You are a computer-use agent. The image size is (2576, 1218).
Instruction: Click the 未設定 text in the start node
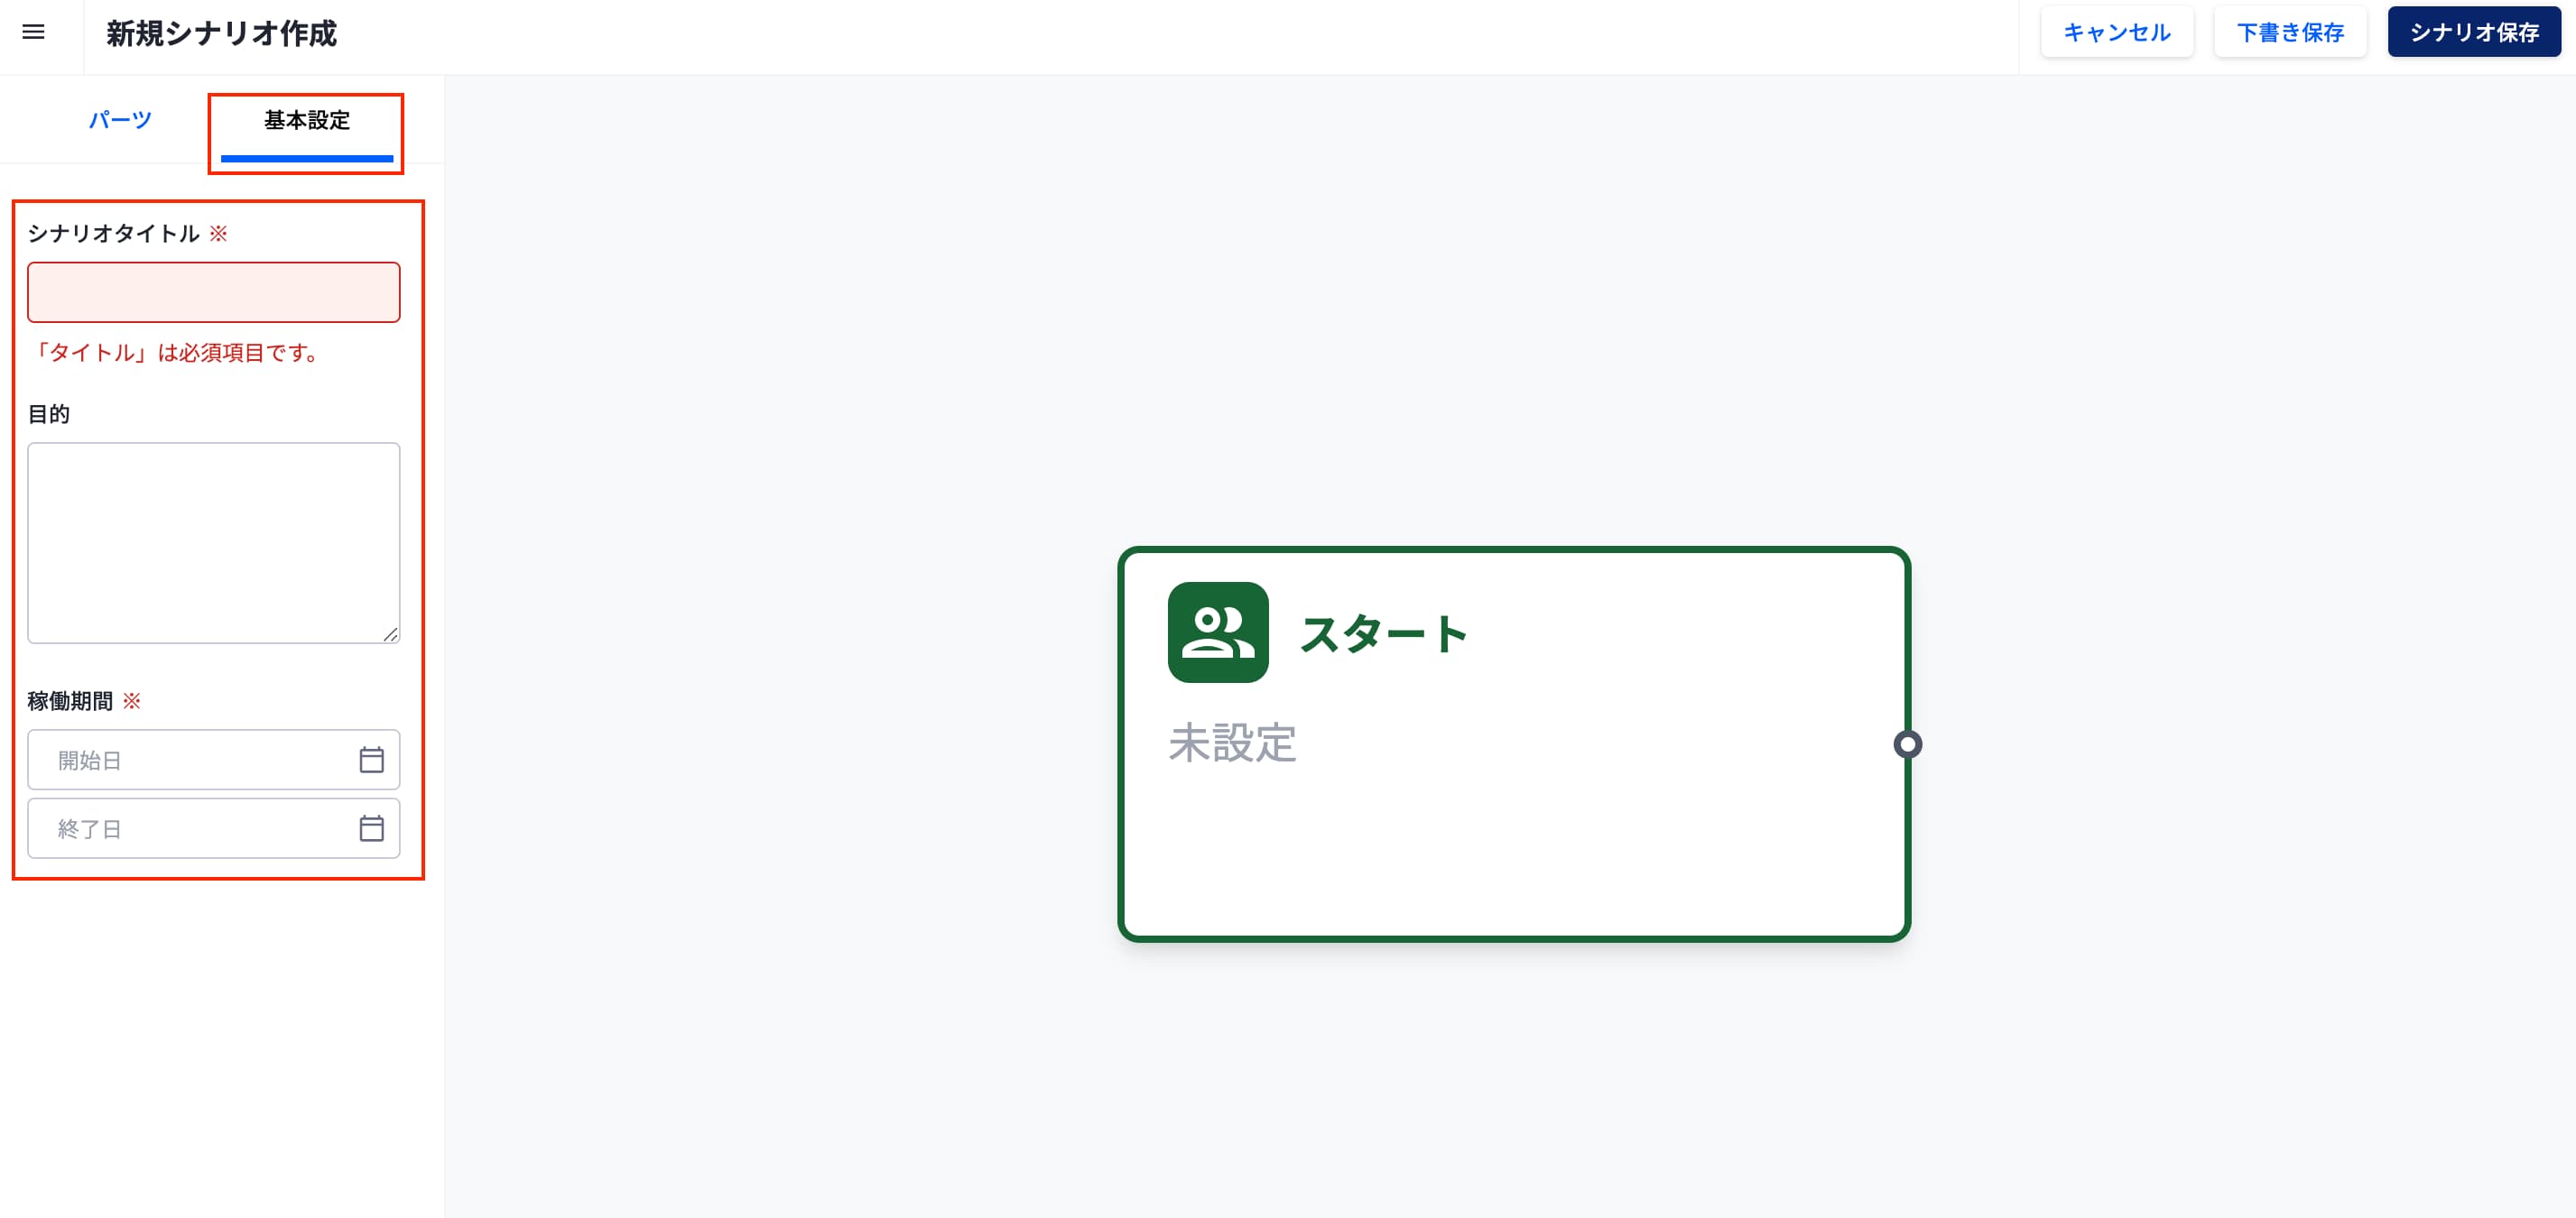[1232, 743]
